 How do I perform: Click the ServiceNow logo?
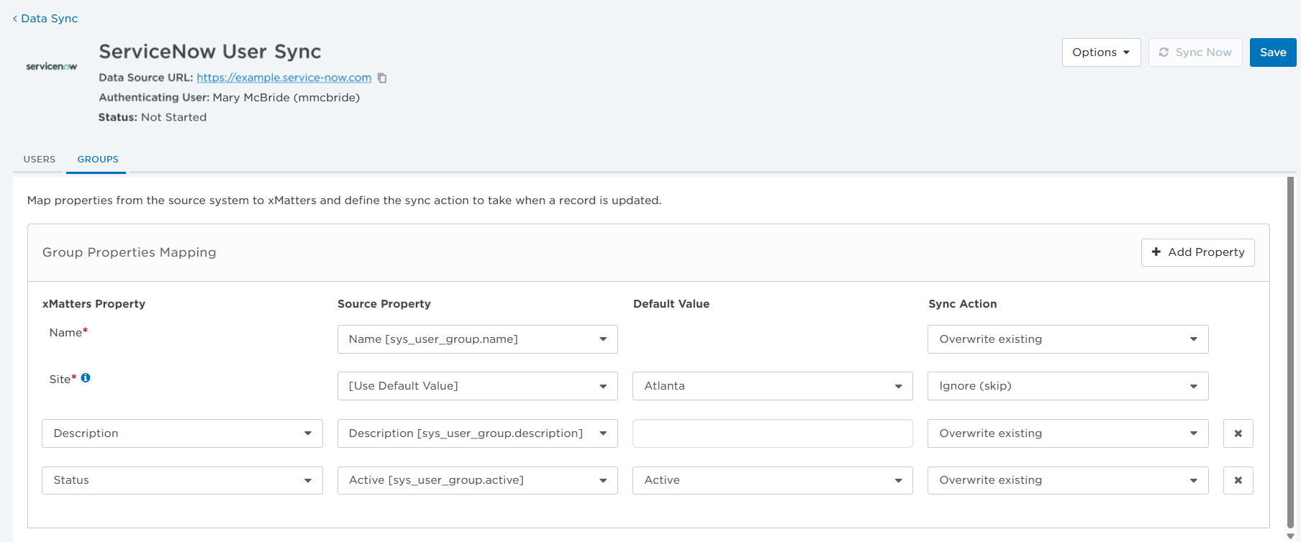pyautogui.click(x=51, y=66)
